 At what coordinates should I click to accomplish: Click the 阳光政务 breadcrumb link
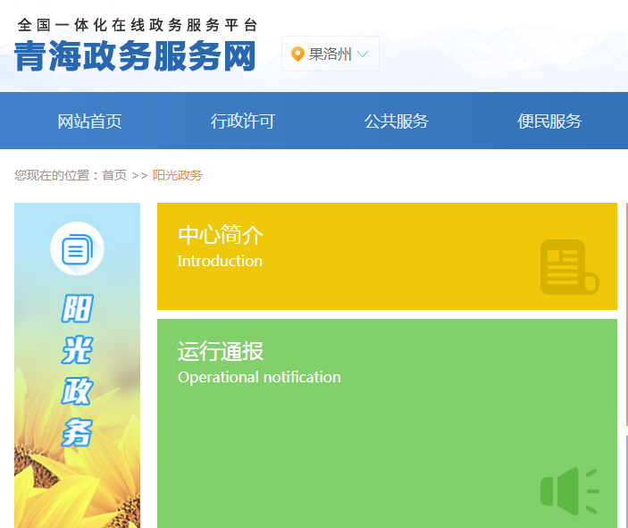pyautogui.click(x=177, y=175)
